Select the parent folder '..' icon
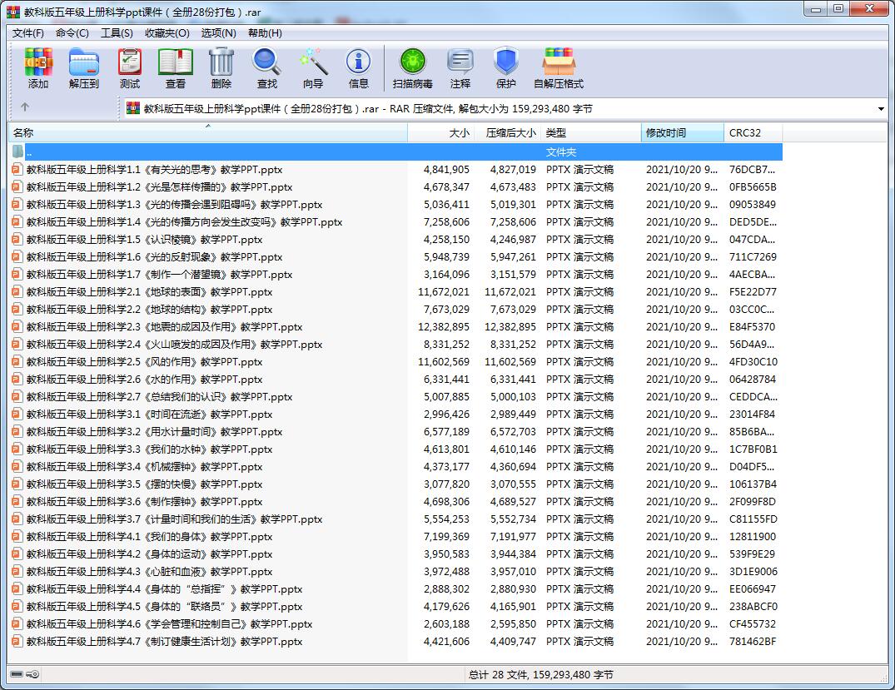 pos(17,151)
